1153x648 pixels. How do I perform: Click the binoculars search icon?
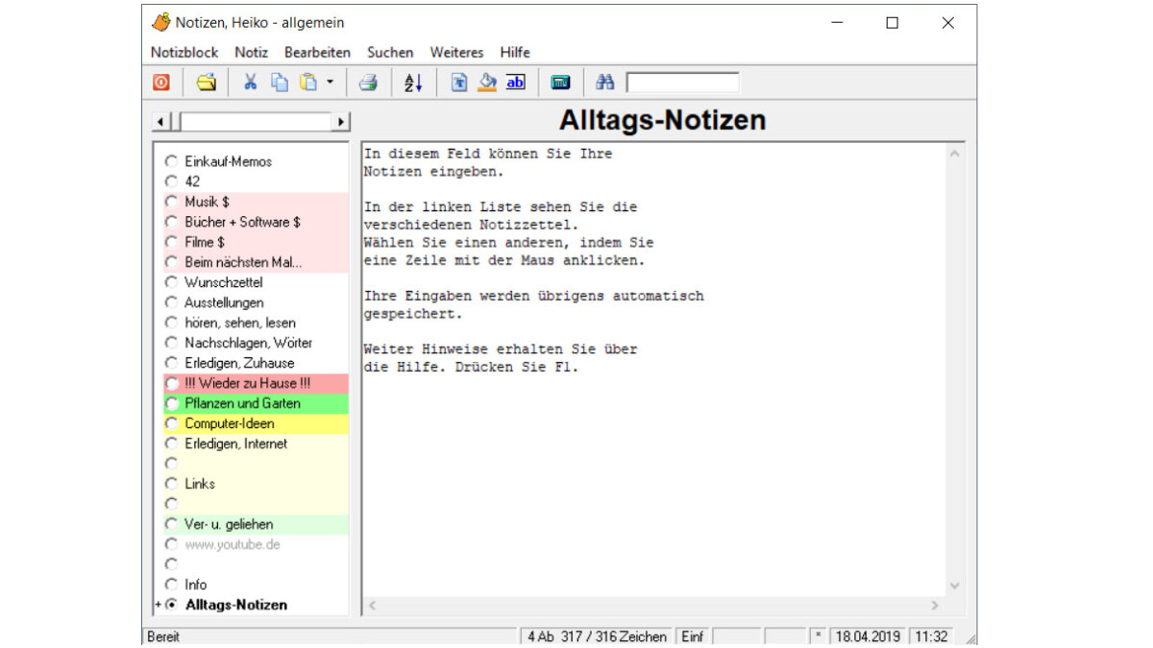pyautogui.click(x=605, y=83)
